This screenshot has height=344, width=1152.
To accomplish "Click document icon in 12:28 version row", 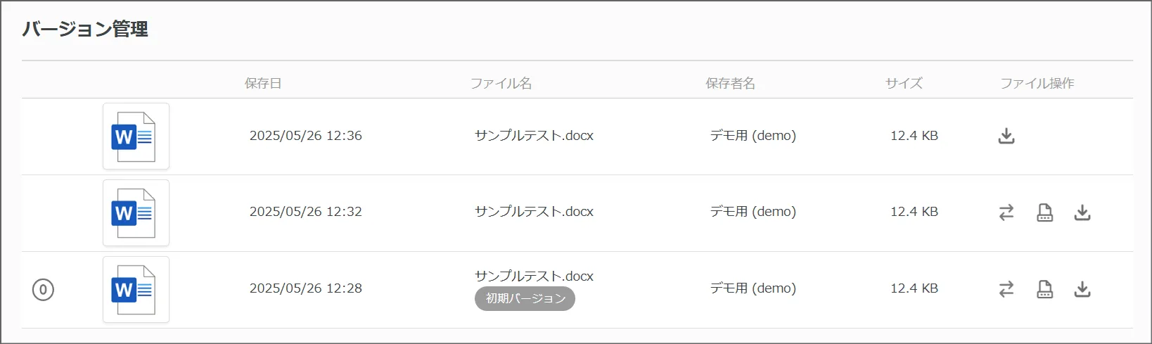I will [x=1045, y=289].
